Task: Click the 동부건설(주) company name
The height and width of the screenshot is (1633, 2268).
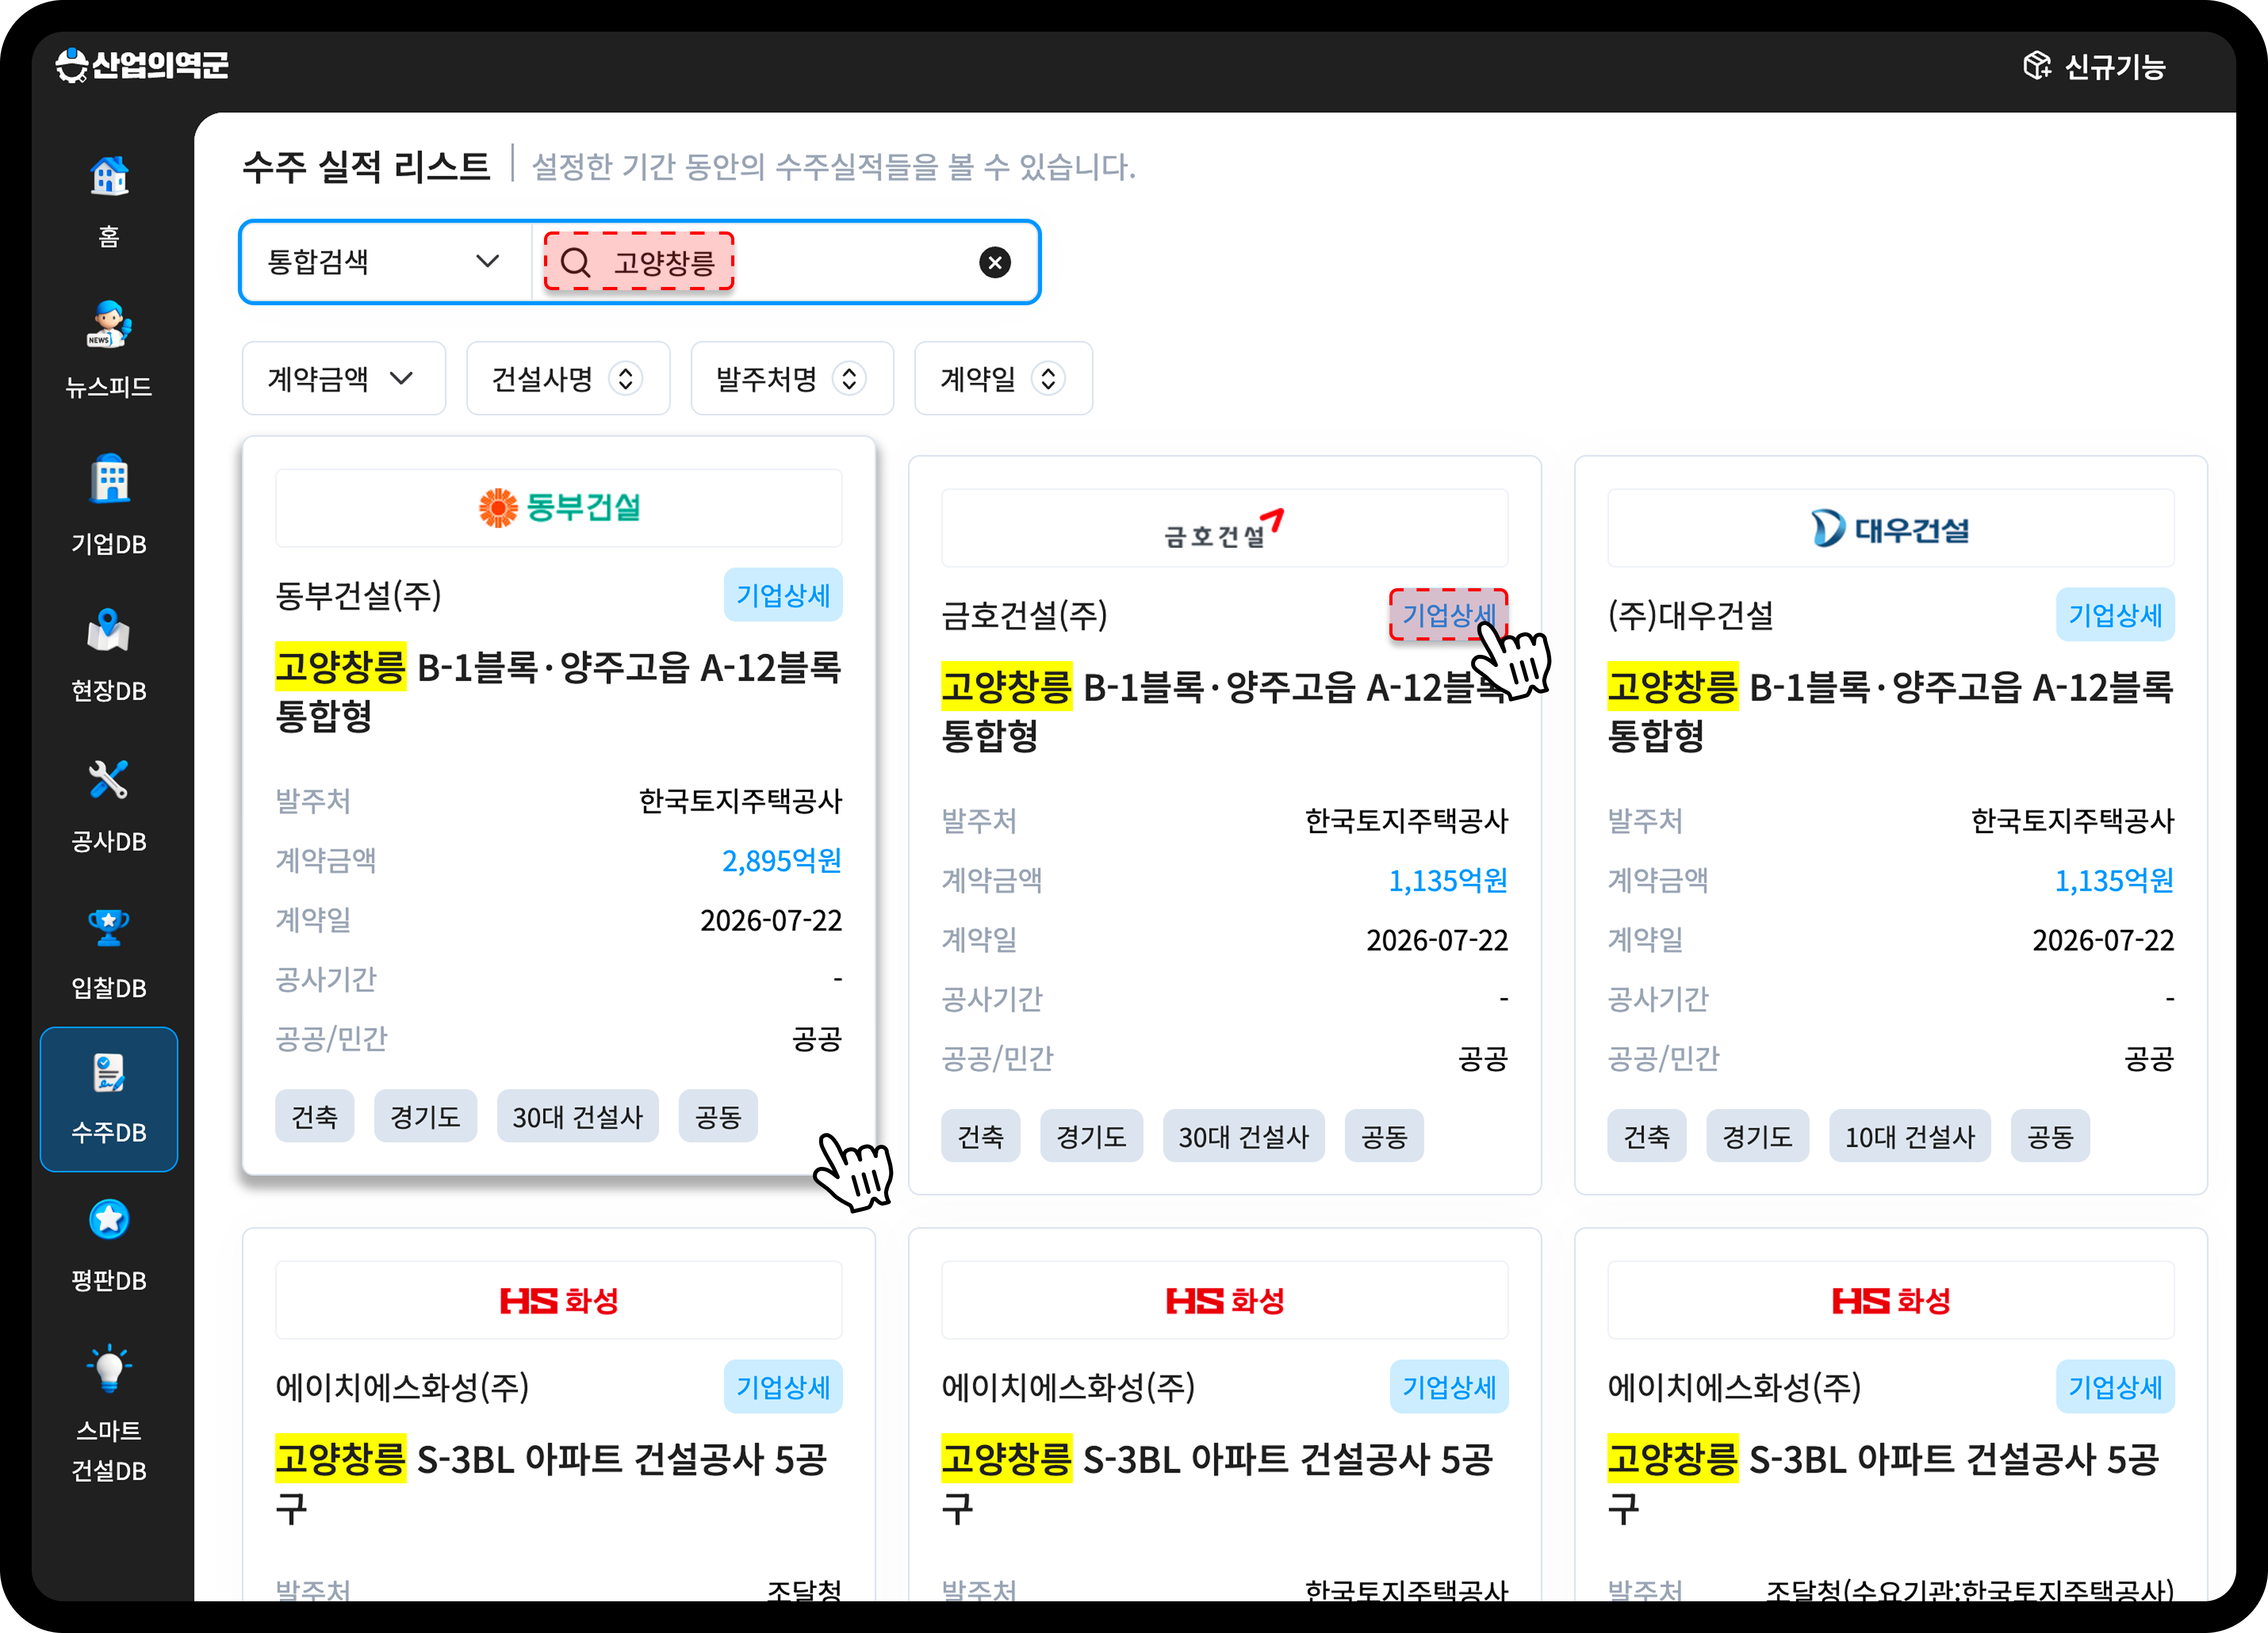Action: pos(358,596)
